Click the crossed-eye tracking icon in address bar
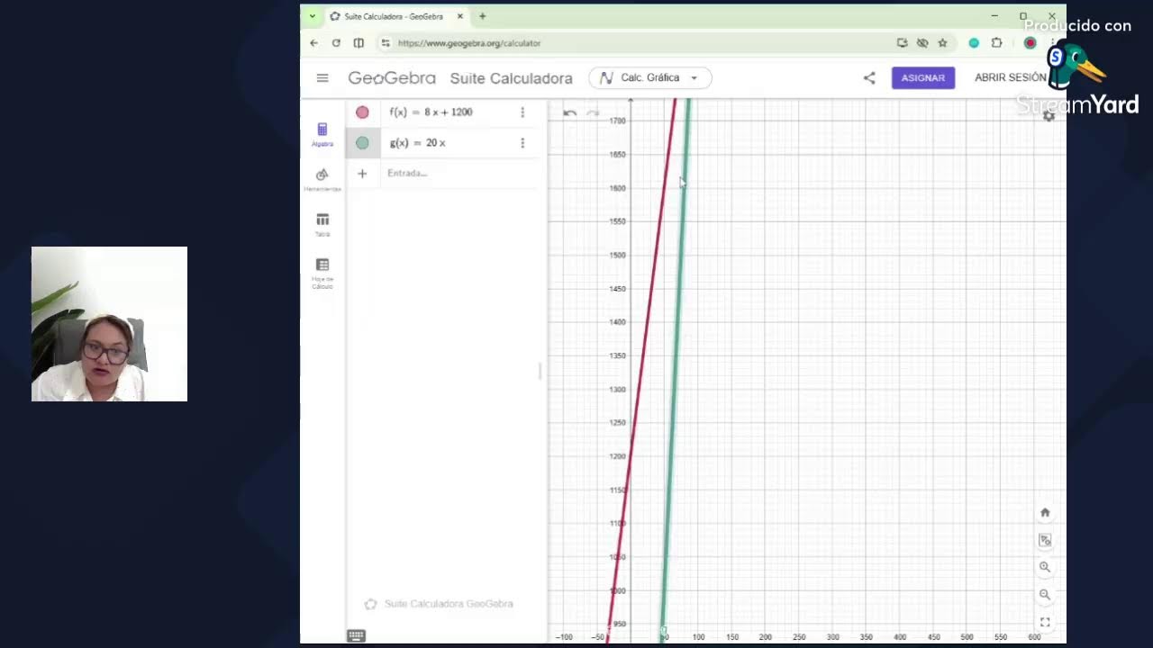This screenshot has width=1153, height=648. click(x=922, y=43)
